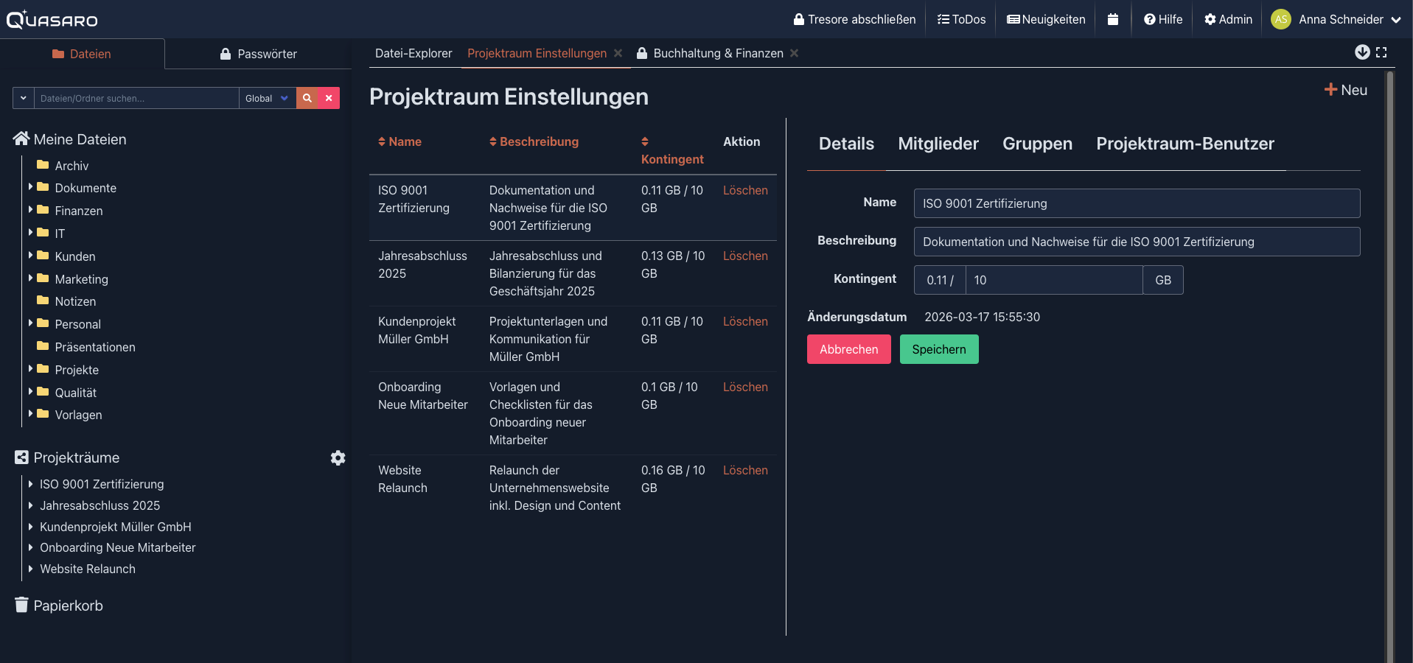Open the Datei-Explorer tab
The image size is (1413, 663).
(x=414, y=53)
